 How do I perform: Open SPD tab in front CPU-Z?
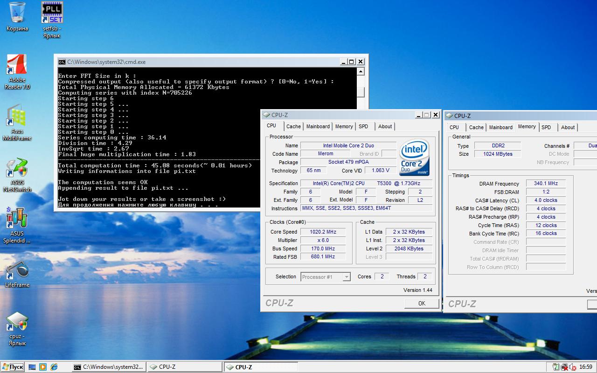363,126
